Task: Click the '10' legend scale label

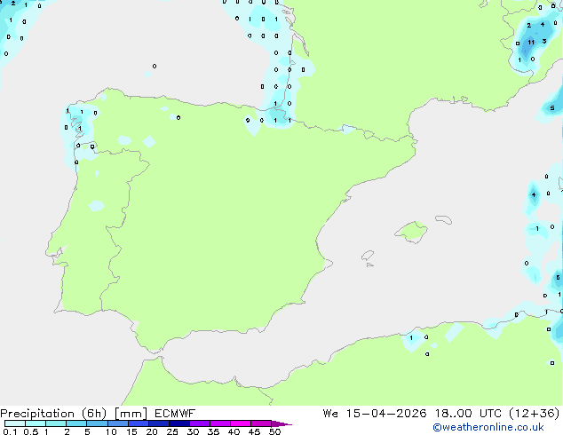Action: click(x=111, y=431)
